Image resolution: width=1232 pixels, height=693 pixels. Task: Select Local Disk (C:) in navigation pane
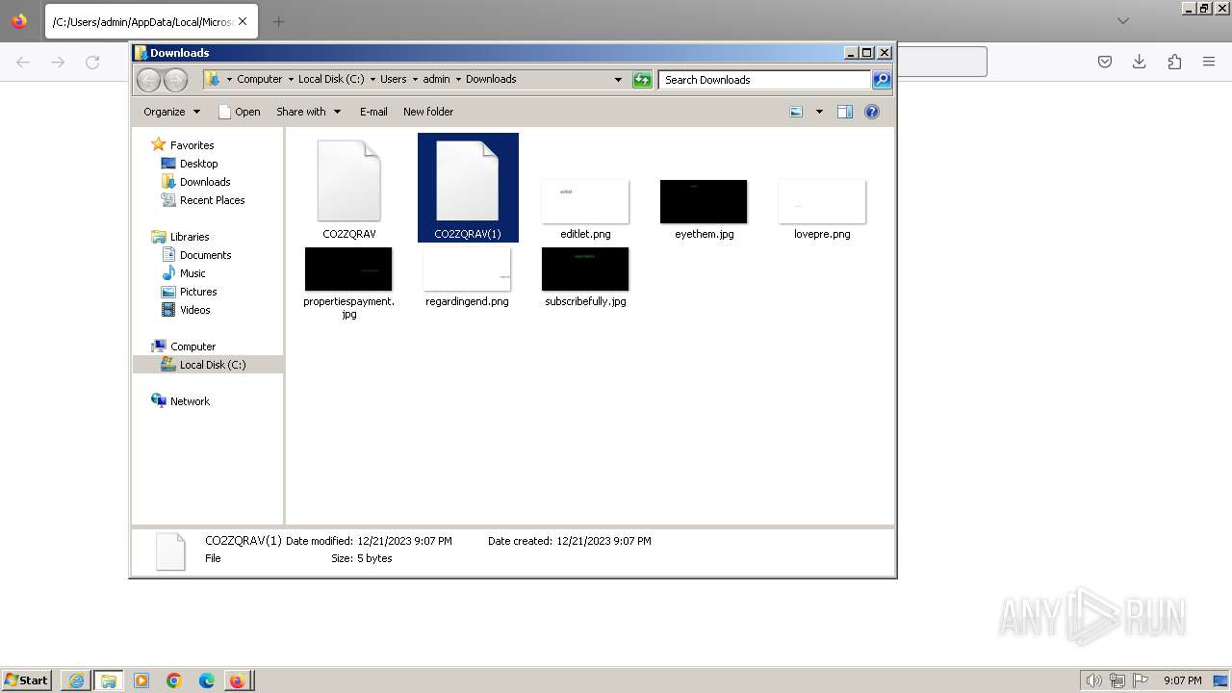click(x=212, y=365)
